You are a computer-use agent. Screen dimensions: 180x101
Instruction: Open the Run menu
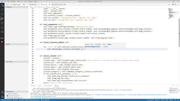pos(26,1)
